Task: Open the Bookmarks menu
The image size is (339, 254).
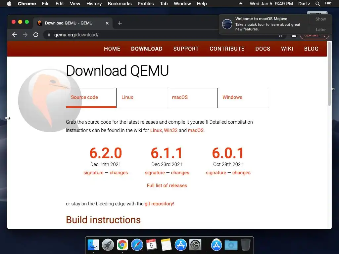Action: 120,4
